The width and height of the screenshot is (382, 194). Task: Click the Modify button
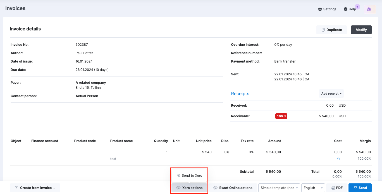[361, 30]
